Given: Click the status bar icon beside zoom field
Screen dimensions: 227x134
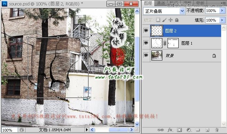Looking at the screenshot, I should (x=22, y=130).
